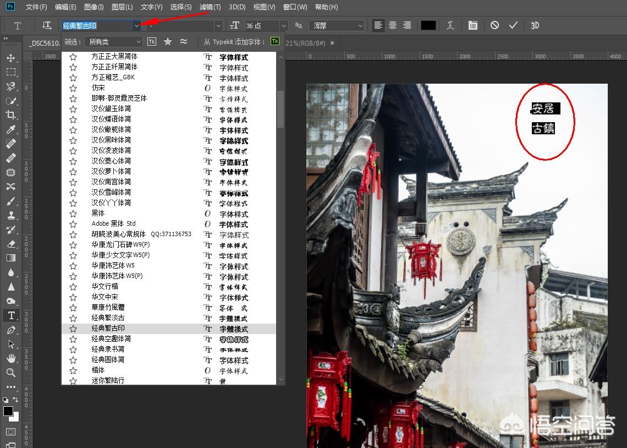Choose 华文行楷 from the font list

(x=105, y=287)
